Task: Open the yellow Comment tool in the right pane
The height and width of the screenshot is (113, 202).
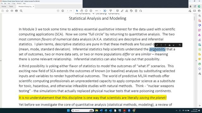Action: pyautogui.click(x=199, y=59)
